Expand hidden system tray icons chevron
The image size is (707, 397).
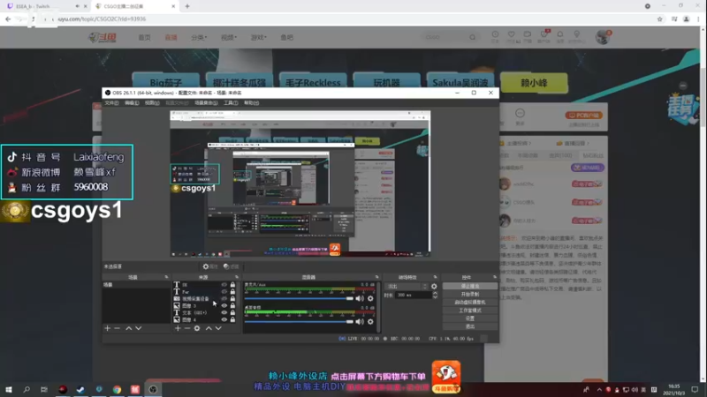(599, 389)
